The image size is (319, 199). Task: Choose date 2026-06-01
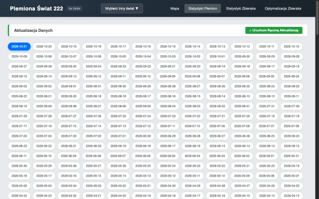pyautogui.click(x=267, y=156)
